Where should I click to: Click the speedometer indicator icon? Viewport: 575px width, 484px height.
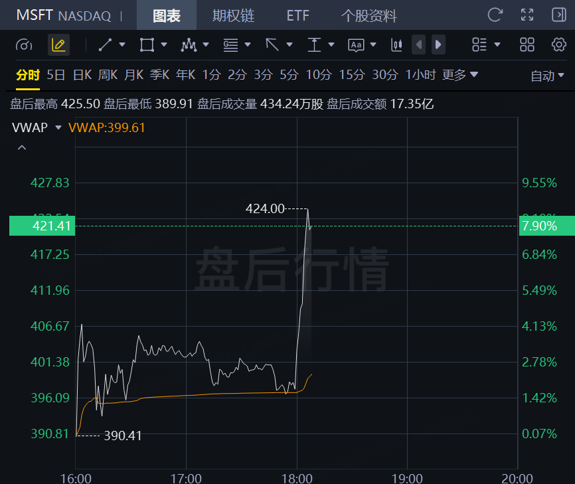(24, 45)
